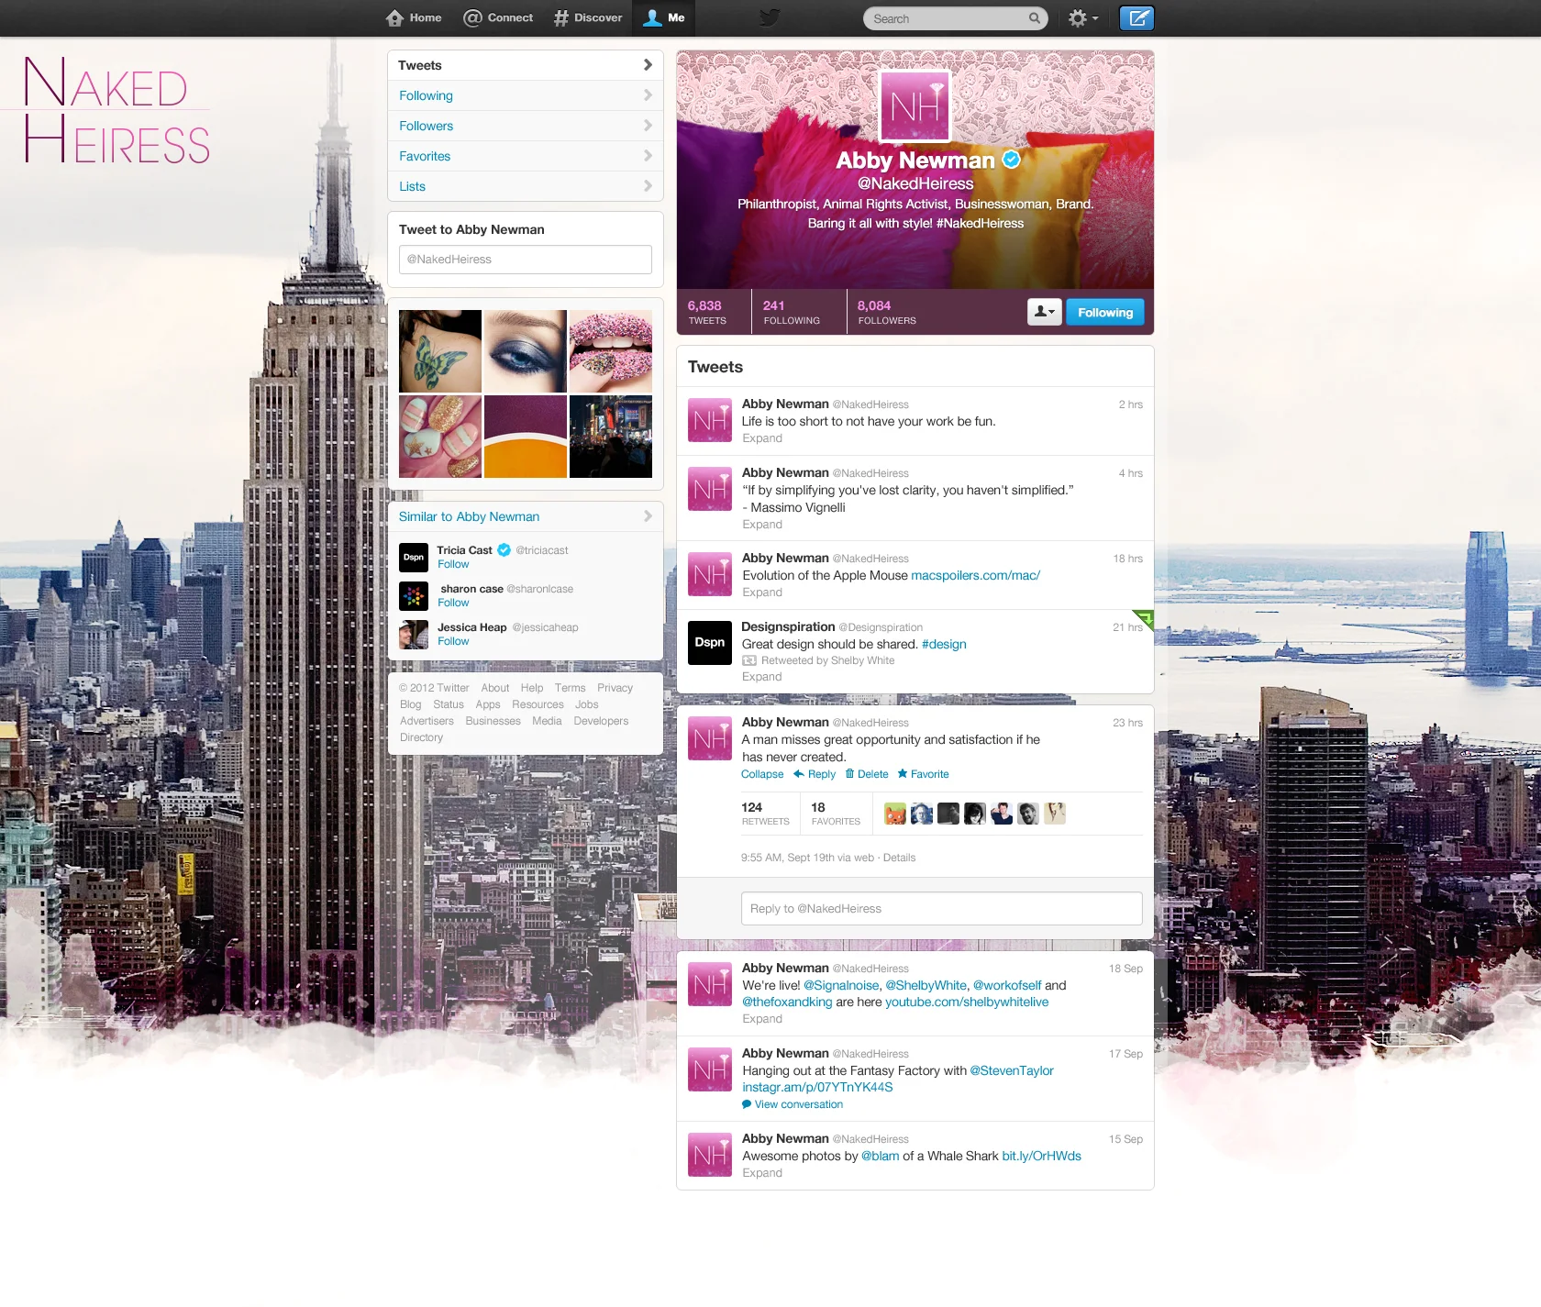
Task: Click the sharon case avatar icon
Action: pos(414,596)
